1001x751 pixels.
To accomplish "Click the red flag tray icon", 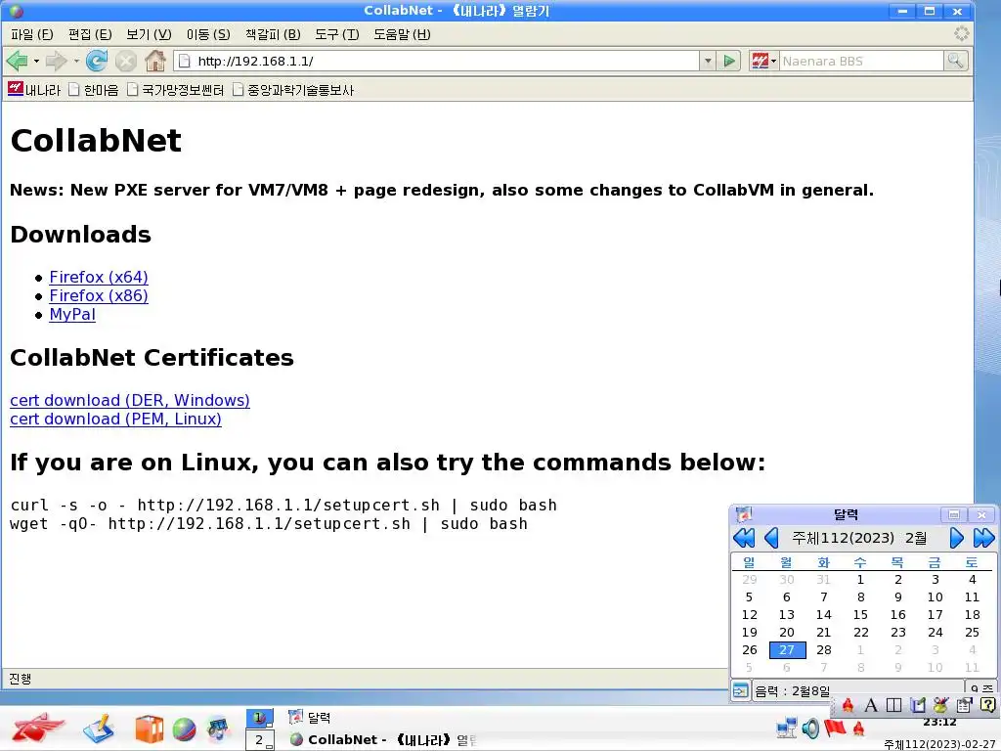I will click(x=835, y=728).
